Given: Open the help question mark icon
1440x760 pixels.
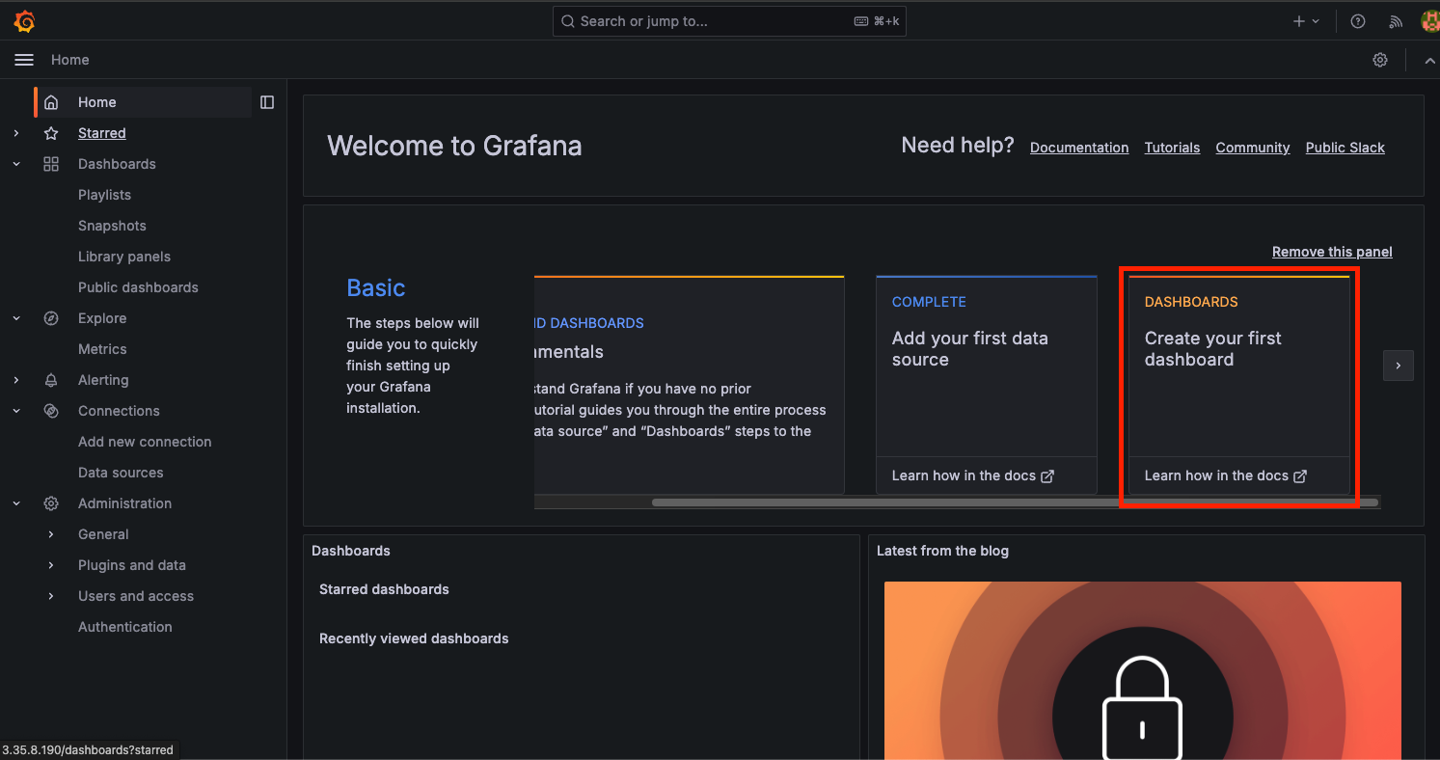Looking at the screenshot, I should 1358,21.
